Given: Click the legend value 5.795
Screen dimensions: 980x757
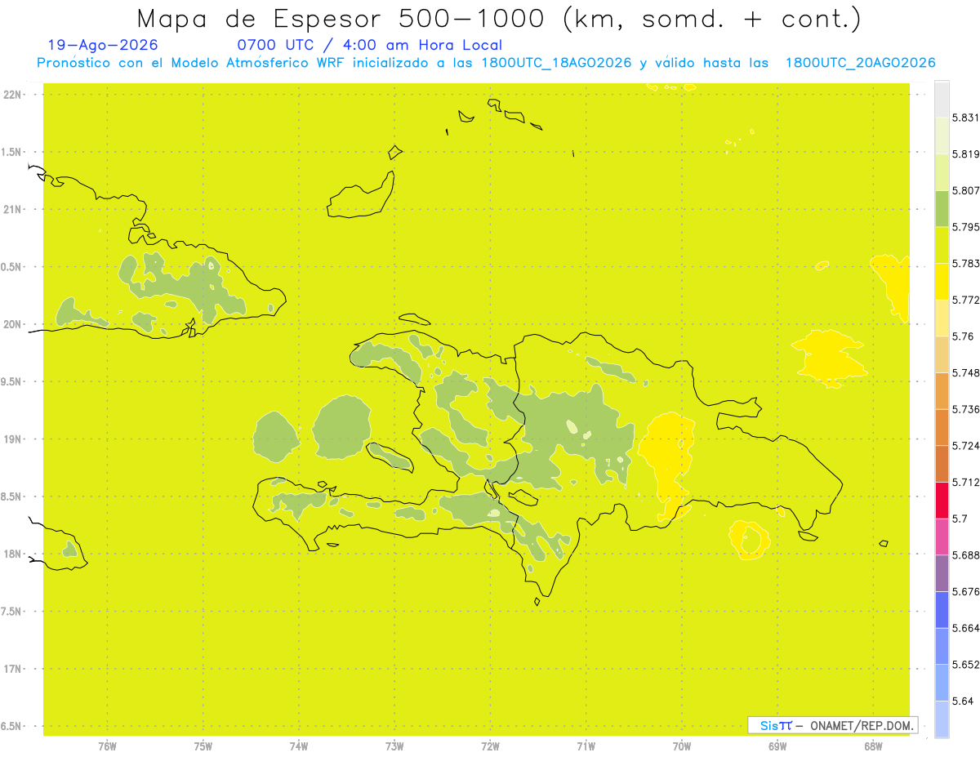Looking at the screenshot, I should pyautogui.click(x=965, y=227).
